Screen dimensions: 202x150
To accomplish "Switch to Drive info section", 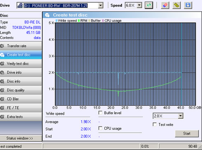I will pos(21,72).
